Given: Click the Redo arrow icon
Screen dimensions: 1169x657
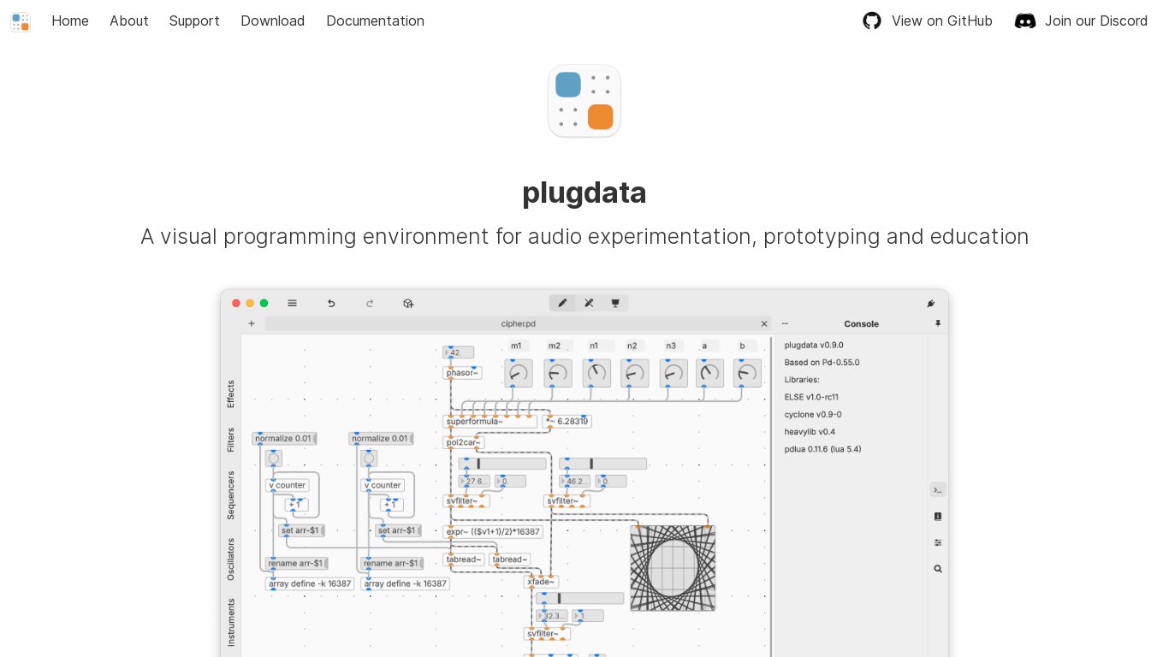Looking at the screenshot, I should point(370,303).
